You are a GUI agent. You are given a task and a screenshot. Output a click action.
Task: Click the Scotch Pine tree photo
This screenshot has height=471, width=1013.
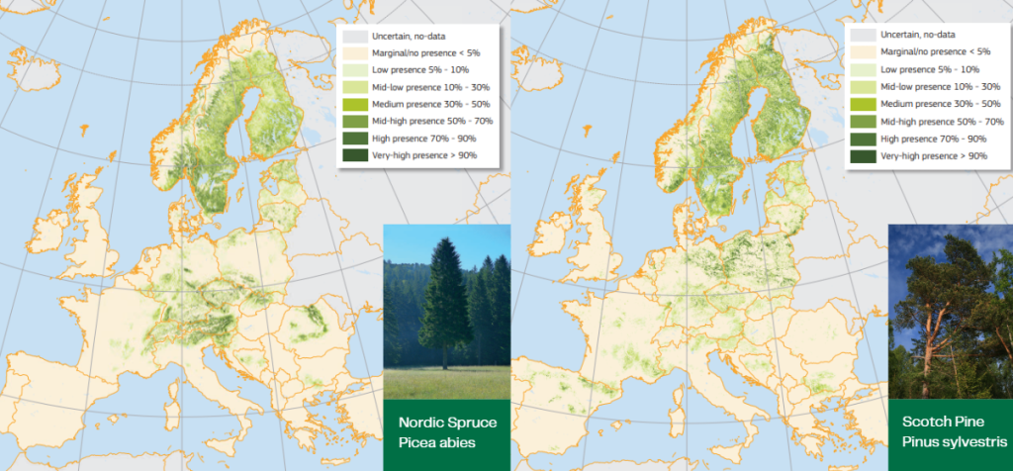click(951, 312)
